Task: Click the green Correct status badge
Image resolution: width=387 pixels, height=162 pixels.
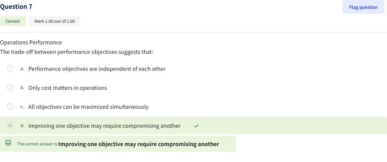Action: pos(13,21)
